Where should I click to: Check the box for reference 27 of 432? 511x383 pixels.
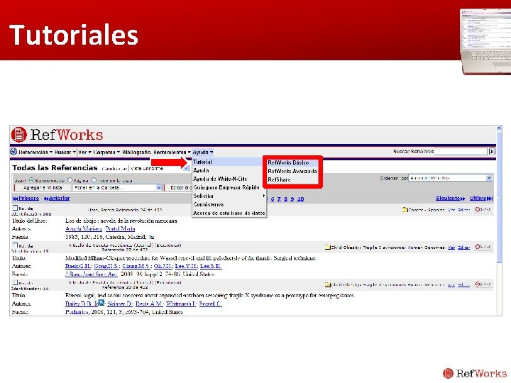[x=15, y=245]
